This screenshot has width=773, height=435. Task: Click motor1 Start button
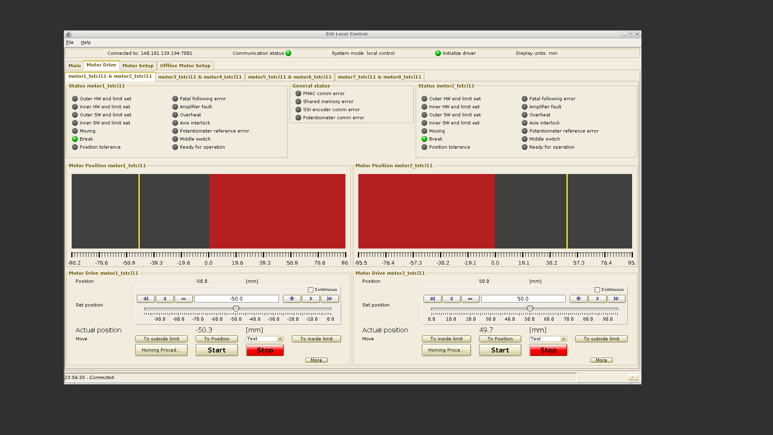click(x=217, y=350)
